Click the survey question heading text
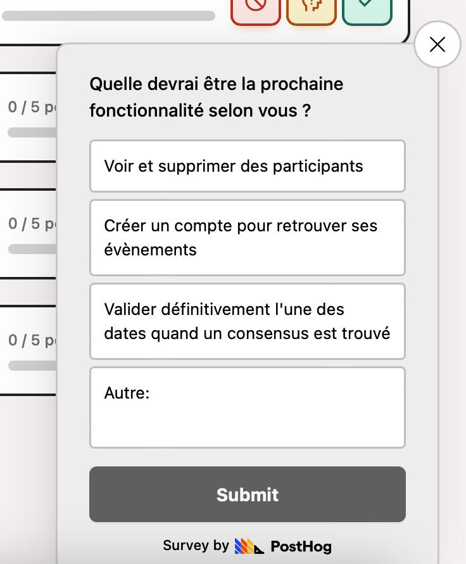Viewport: 466px width, 564px height. (x=215, y=98)
